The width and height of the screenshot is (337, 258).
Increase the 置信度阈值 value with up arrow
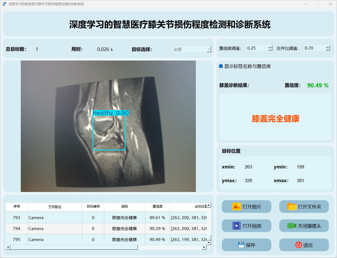coord(270,47)
